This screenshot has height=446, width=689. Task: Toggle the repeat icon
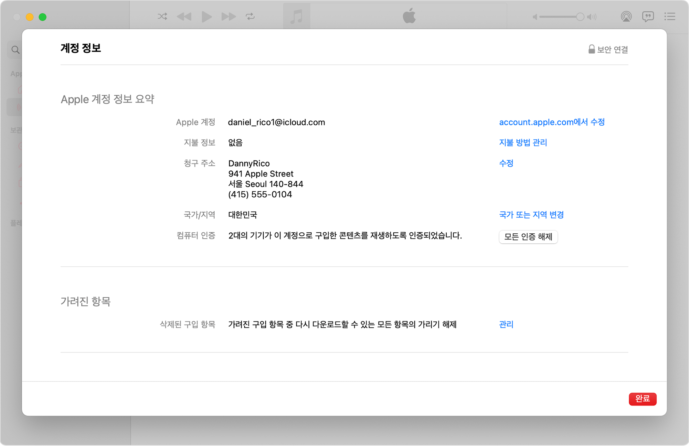click(250, 16)
